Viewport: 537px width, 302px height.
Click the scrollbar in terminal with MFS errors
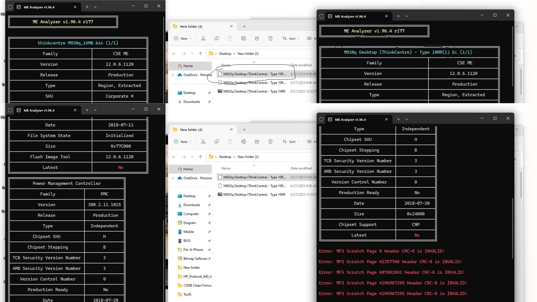(513, 228)
